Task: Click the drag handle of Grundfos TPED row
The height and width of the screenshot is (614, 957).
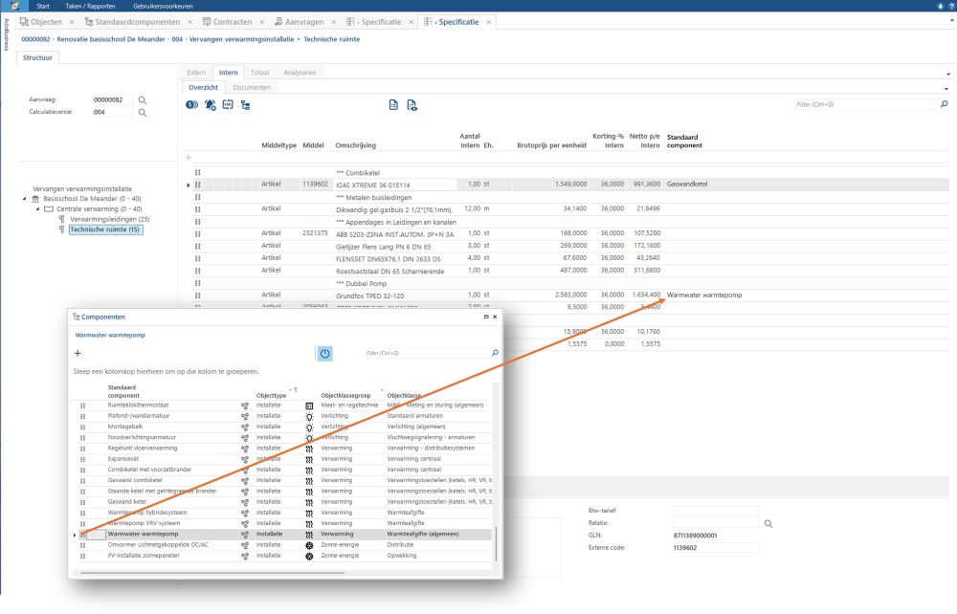Action: click(x=198, y=296)
